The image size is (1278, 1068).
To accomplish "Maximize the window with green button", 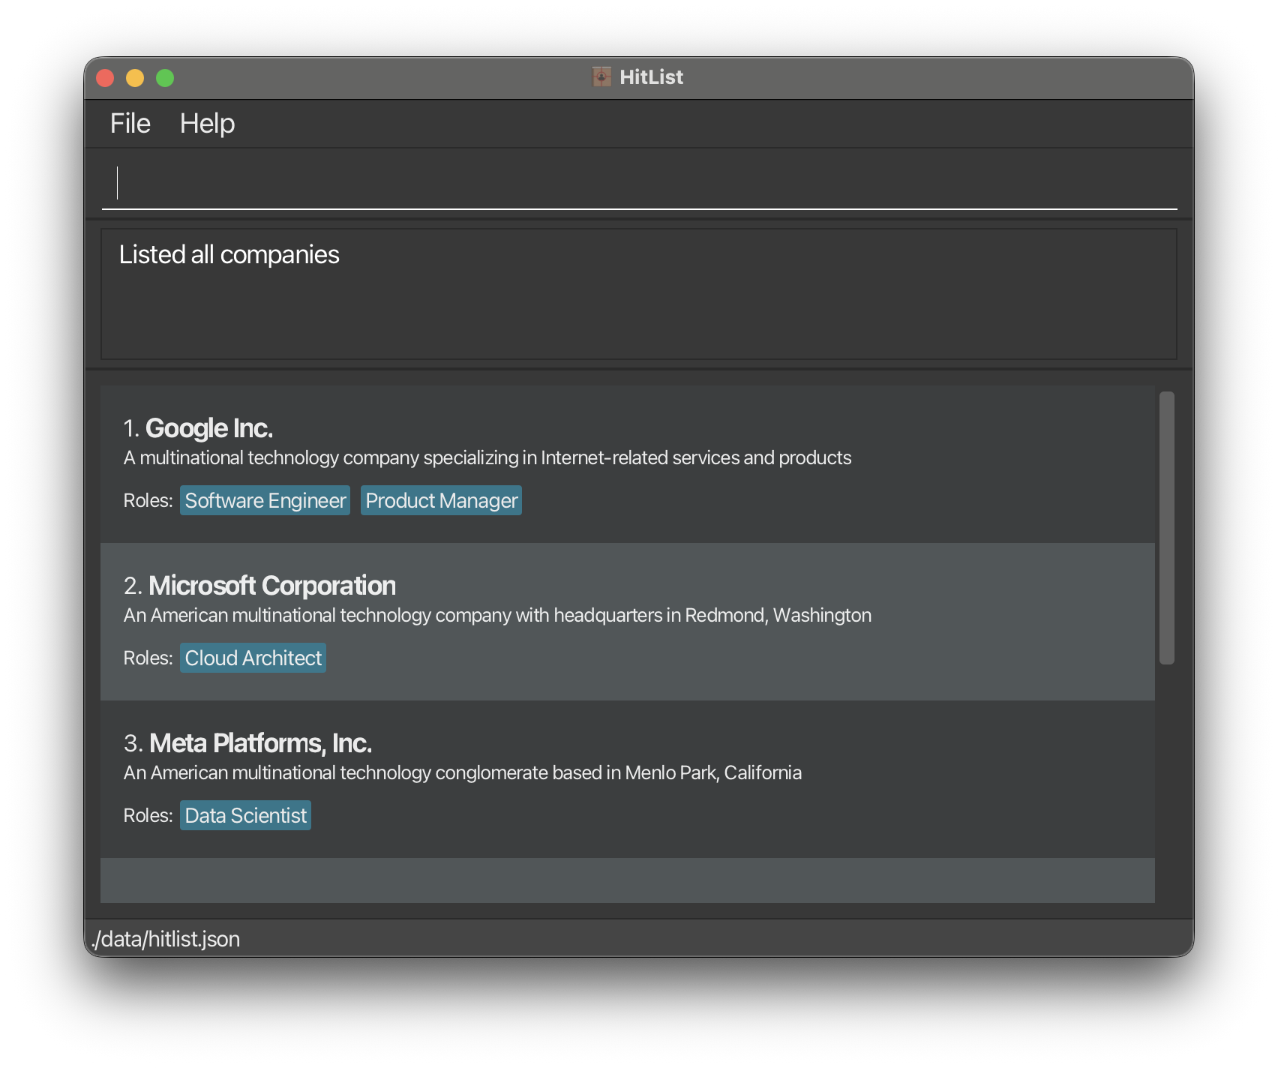I will point(165,78).
